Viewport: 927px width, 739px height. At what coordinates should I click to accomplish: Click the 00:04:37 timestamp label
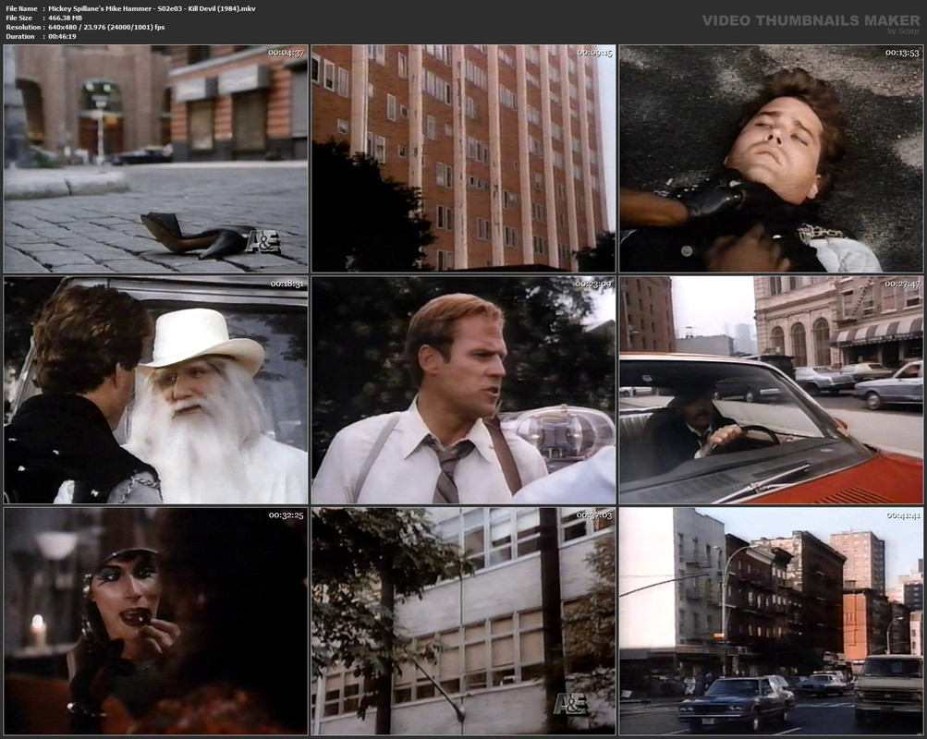pos(287,53)
